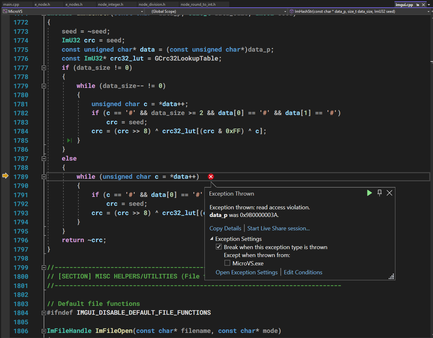Open Exception Settings from the popup
Viewport: 433px width, 338px height.
(246, 272)
